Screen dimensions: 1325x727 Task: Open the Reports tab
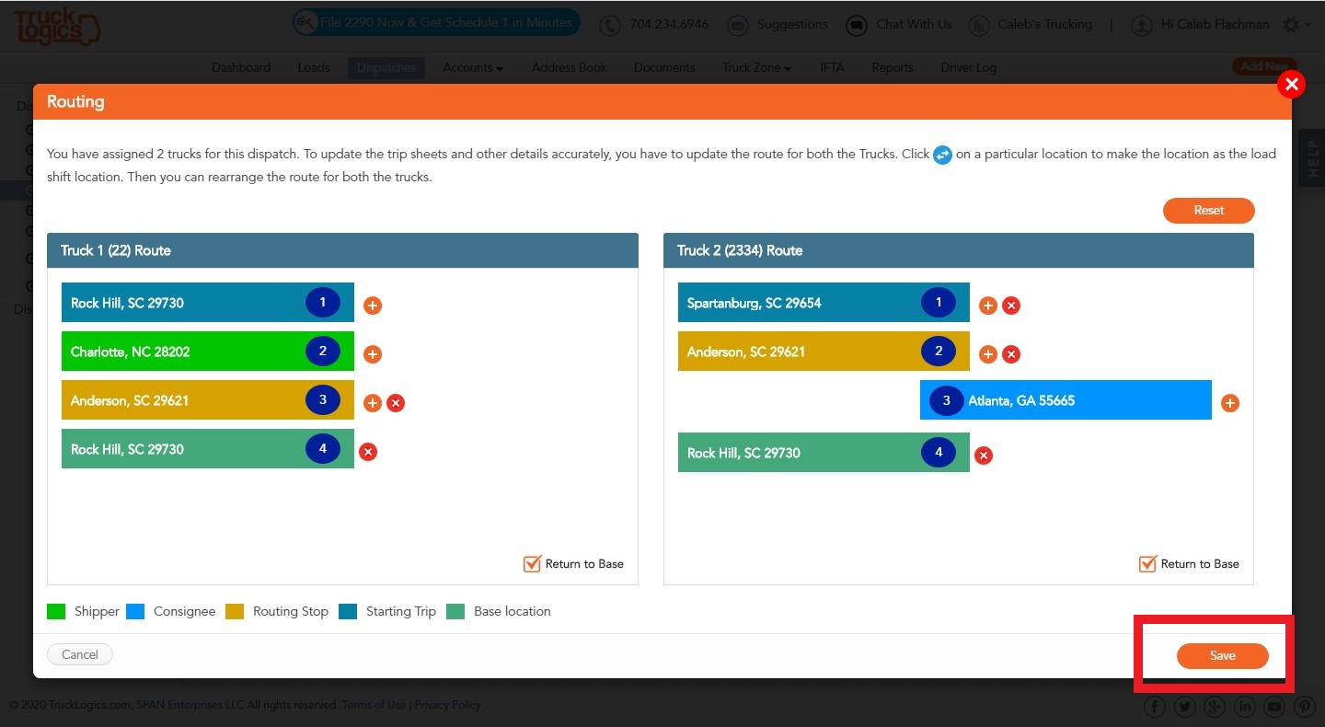(x=893, y=67)
